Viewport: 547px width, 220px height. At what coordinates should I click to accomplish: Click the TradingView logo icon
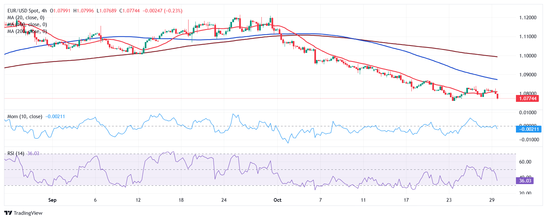pyautogui.click(x=8, y=213)
